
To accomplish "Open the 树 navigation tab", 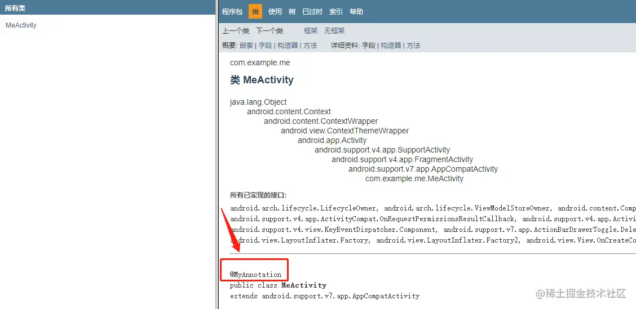I will (292, 12).
